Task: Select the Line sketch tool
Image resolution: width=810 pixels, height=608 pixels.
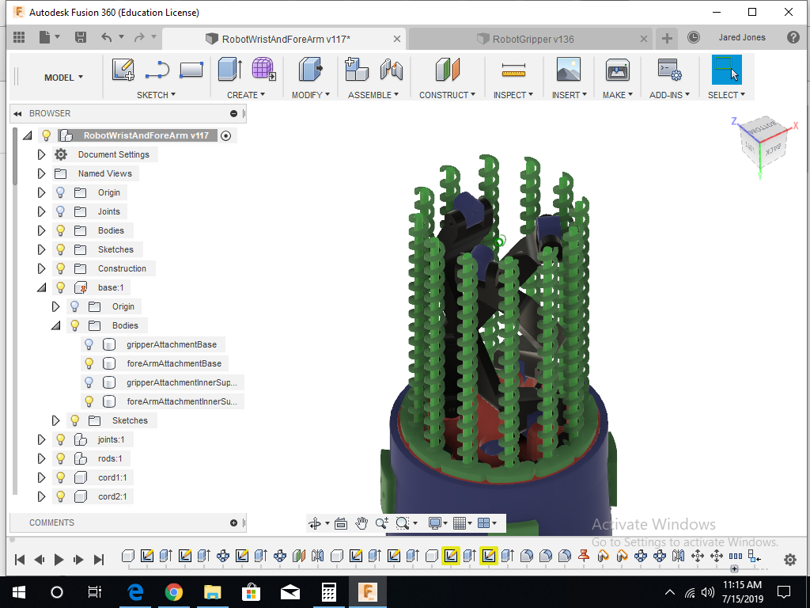Action: (157, 70)
